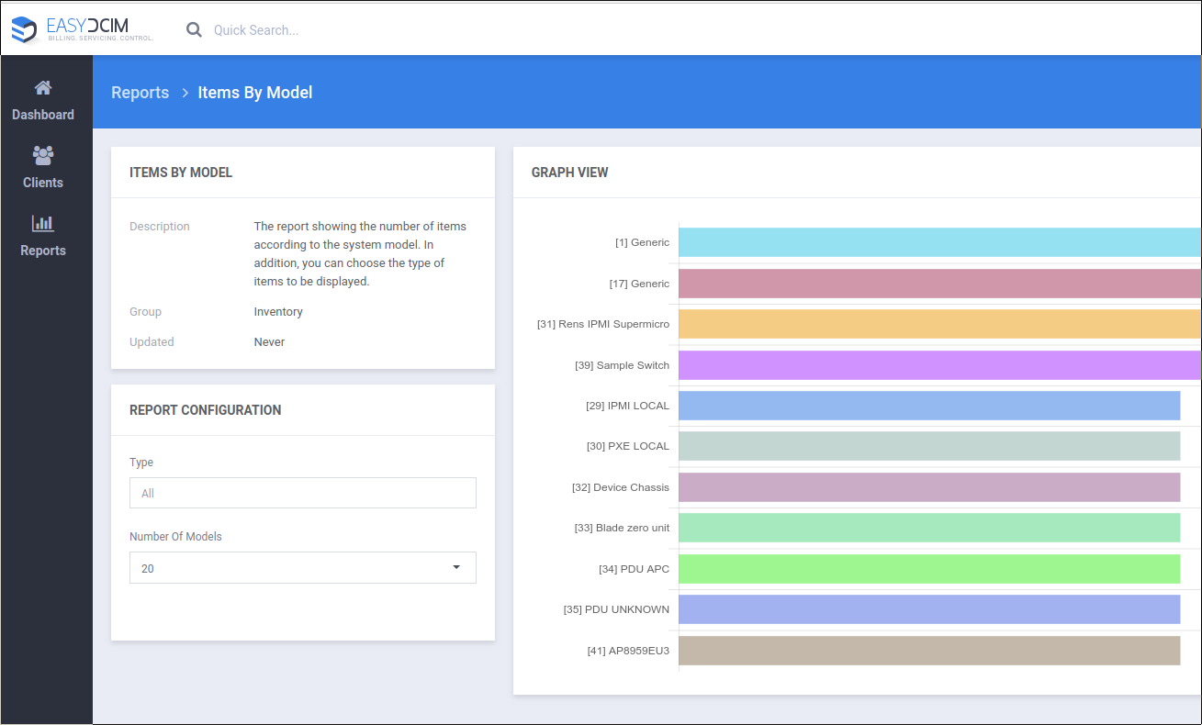Click the 'Group' field label
This screenshot has height=725, width=1202.
(x=145, y=312)
